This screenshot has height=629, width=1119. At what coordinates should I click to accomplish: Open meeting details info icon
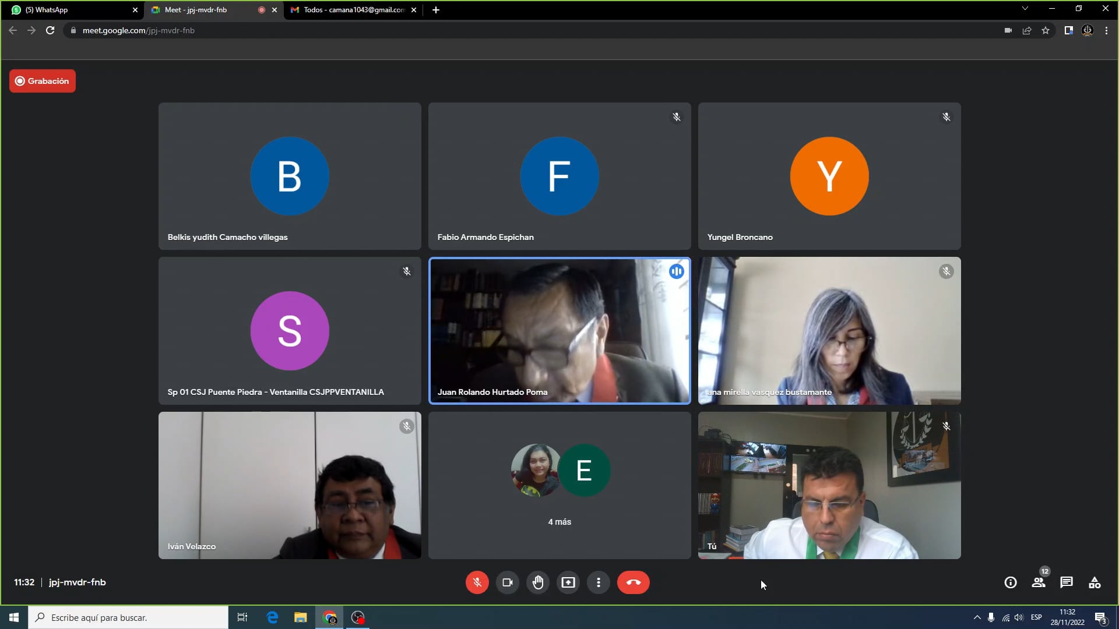point(1011,582)
